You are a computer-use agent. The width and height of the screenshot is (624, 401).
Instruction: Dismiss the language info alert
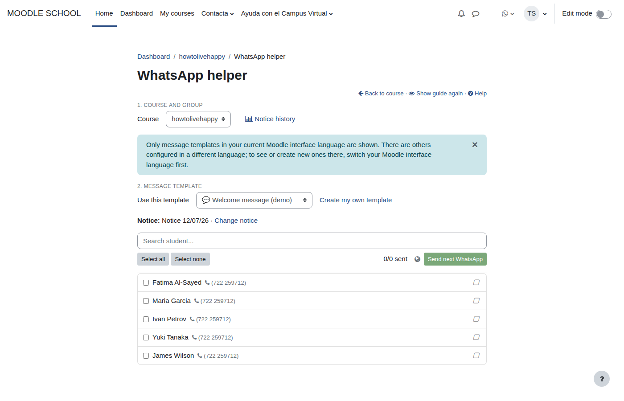pos(475,145)
